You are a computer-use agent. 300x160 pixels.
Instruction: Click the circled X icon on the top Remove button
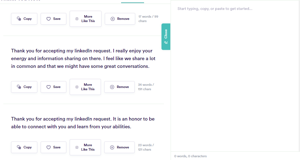click(x=113, y=19)
